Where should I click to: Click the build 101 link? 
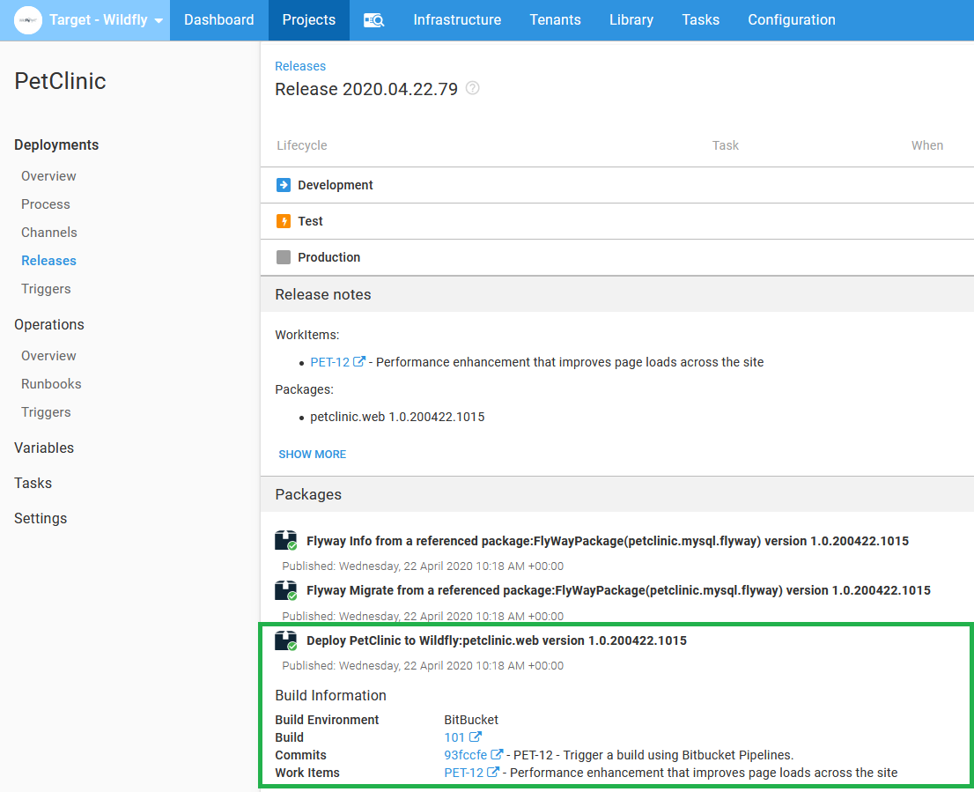tap(456, 736)
